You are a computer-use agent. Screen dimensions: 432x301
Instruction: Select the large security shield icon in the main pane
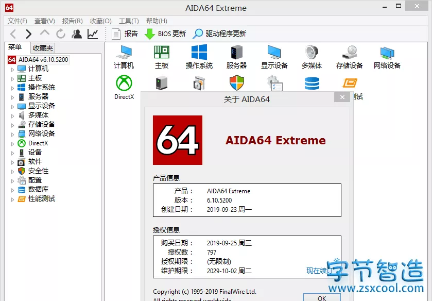point(237,83)
